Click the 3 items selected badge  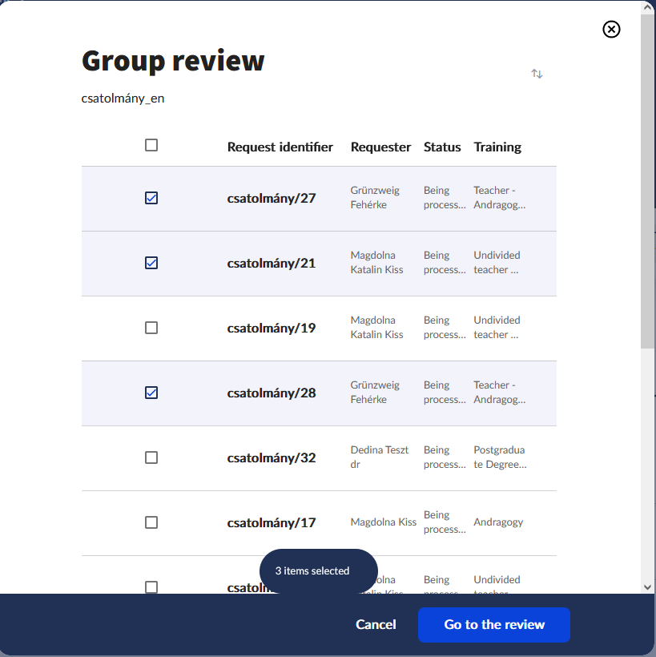318,571
